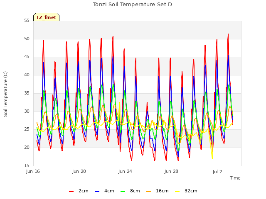Click the orange -16cm legend color marker
The image size is (266, 199).
pyautogui.click(x=149, y=192)
